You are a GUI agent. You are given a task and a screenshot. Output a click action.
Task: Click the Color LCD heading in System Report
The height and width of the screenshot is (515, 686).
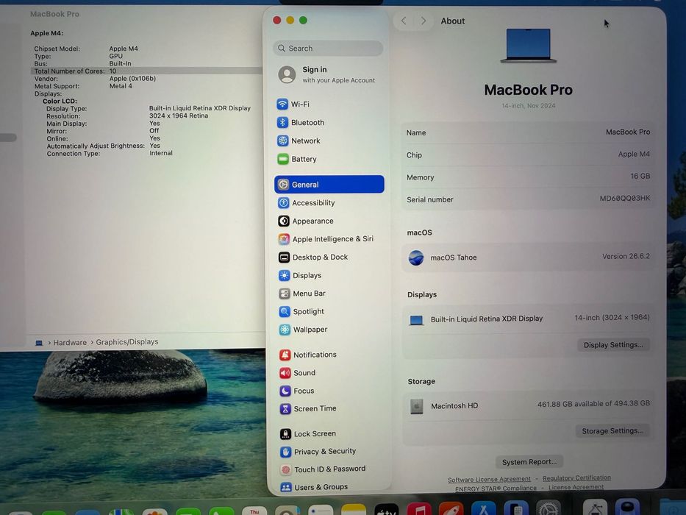60,102
